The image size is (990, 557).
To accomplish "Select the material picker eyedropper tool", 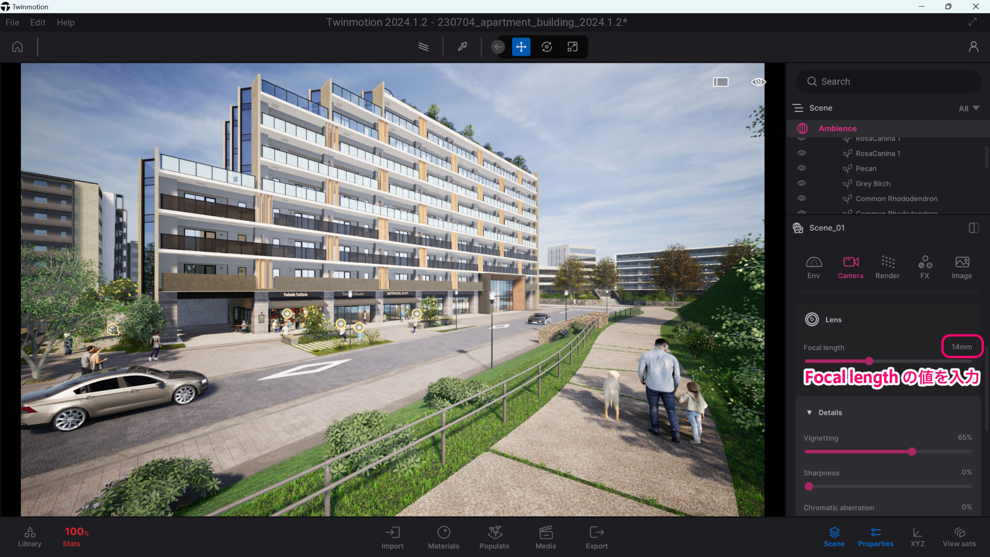I will coord(462,47).
